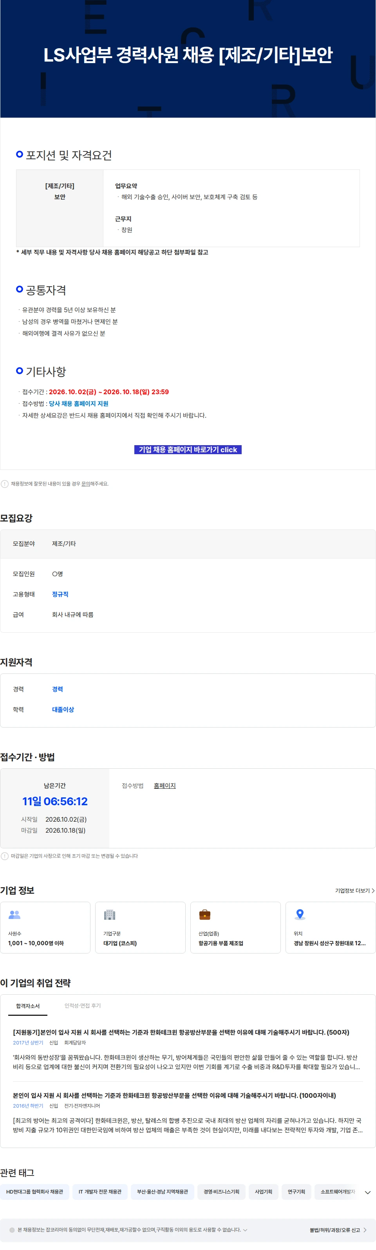The image size is (376, 1250).
Task: Open 기업정보 더보기 link
Action: pyautogui.click(x=355, y=890)
